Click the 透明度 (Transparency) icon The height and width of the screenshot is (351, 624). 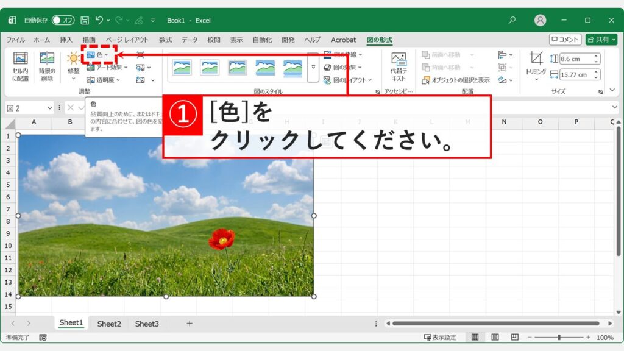pos(104,79)
